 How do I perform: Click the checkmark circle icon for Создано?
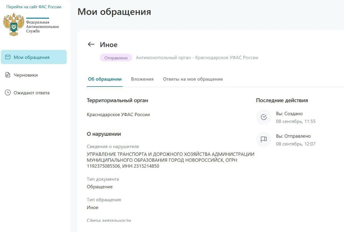click(x=264, y=117)
